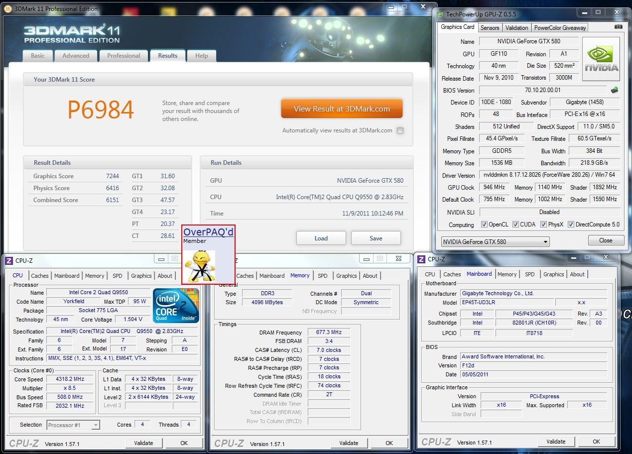Click the mainboard model EP45T-UD3LR field

point(506,302)
